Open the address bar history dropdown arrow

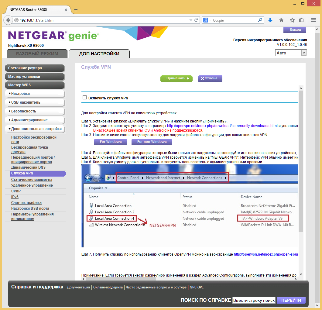(x=191, y=20)
